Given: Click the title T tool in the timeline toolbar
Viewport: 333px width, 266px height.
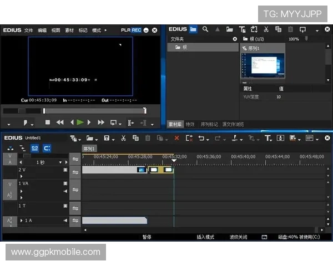Looking at the screenshot, I should click(268, 138).
